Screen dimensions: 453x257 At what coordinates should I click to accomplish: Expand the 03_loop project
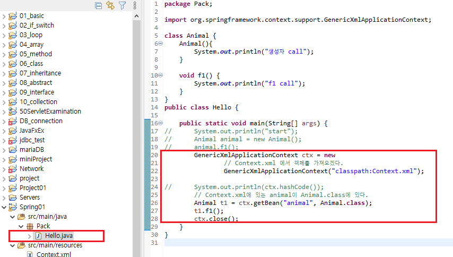point(4,35)
